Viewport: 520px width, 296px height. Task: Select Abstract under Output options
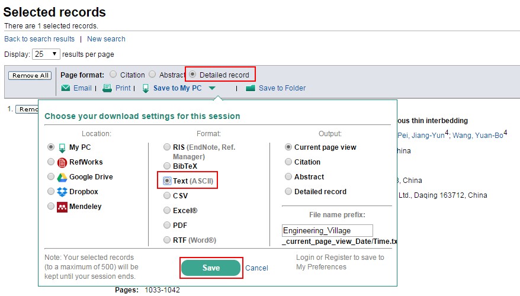(x=288, y=176)
